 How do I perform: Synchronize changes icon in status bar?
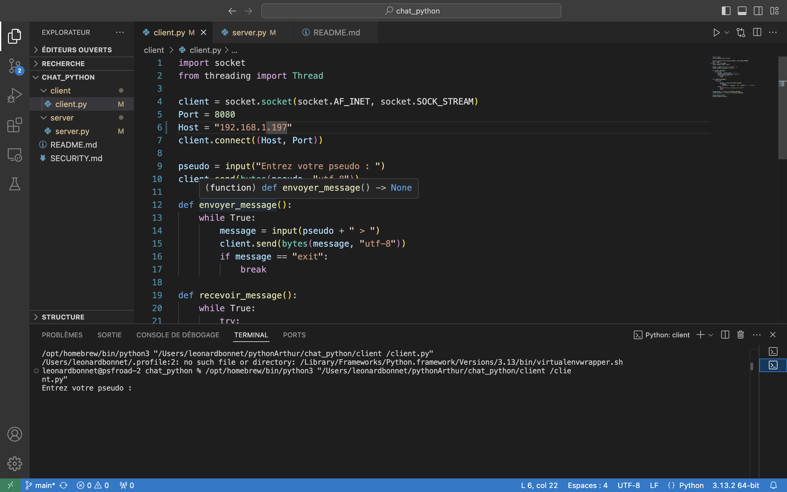64,485
